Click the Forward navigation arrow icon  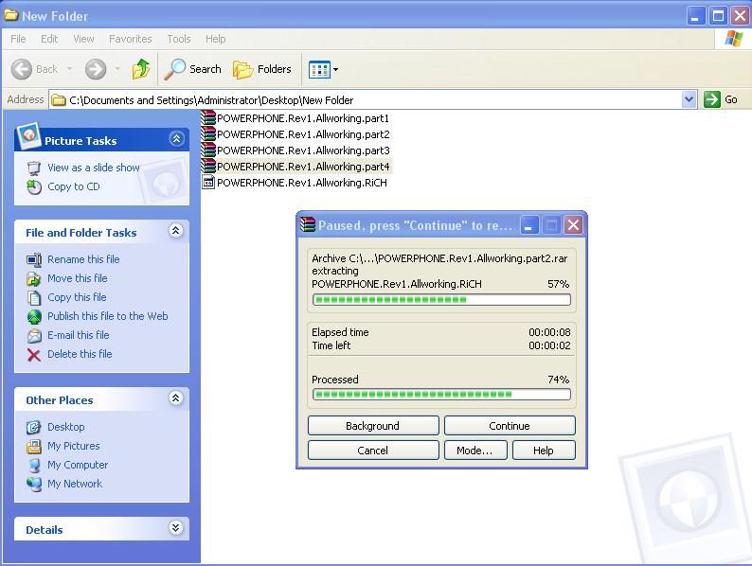(96, 69)
